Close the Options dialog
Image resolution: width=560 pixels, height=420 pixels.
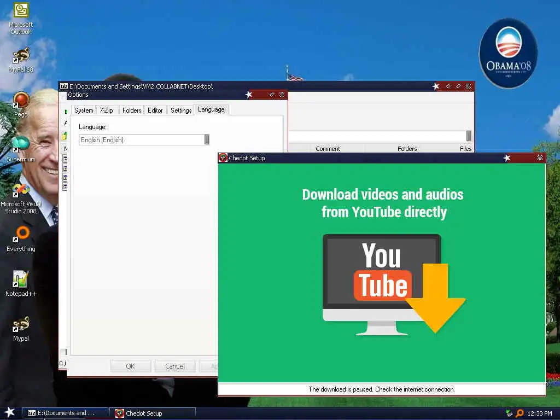282,95
